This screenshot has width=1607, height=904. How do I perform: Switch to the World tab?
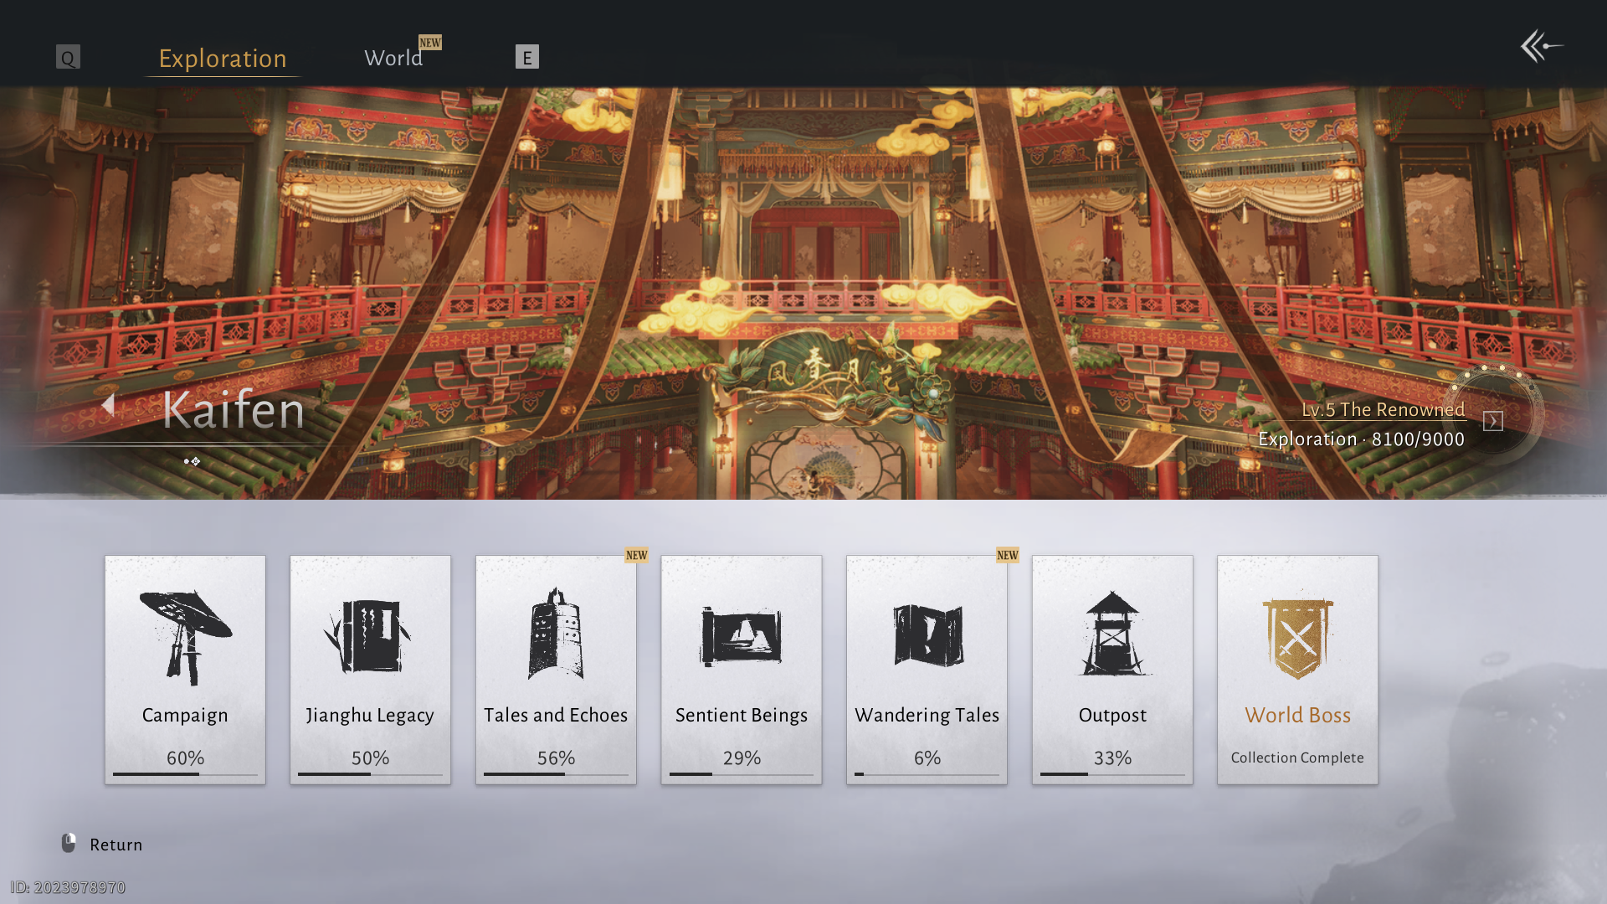(x=393, y=58)
